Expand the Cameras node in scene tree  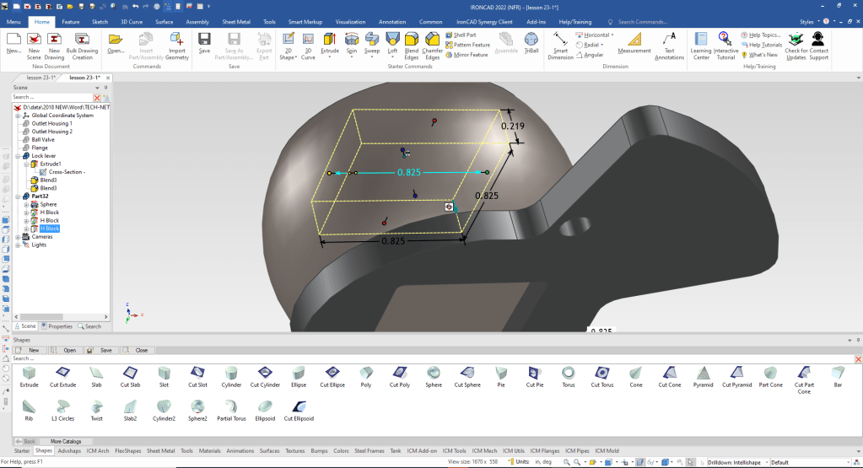pos(18,237)
